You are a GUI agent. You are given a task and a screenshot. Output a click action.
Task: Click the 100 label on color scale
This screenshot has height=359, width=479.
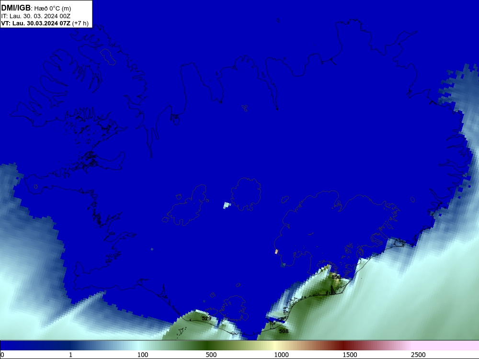pyautogui.click(x=143, y=355)
